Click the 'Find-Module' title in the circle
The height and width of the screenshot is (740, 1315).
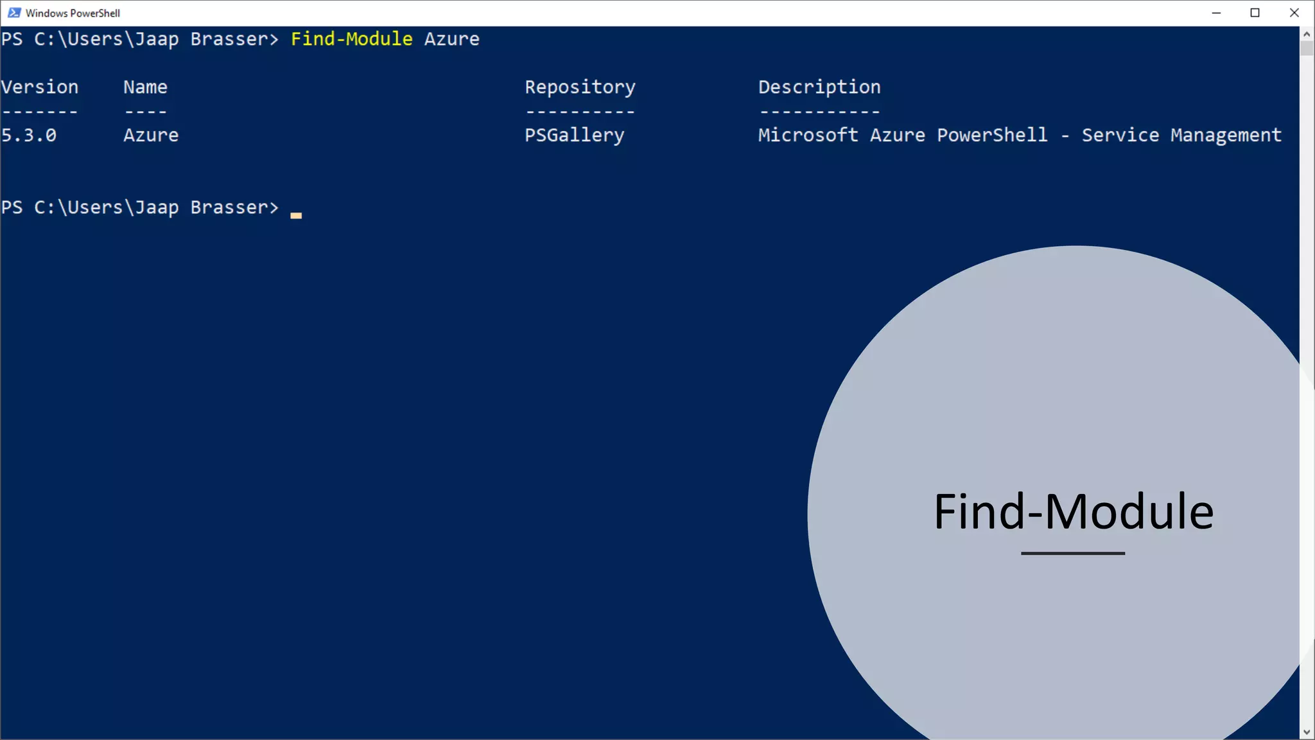(x=1074, y=512)
